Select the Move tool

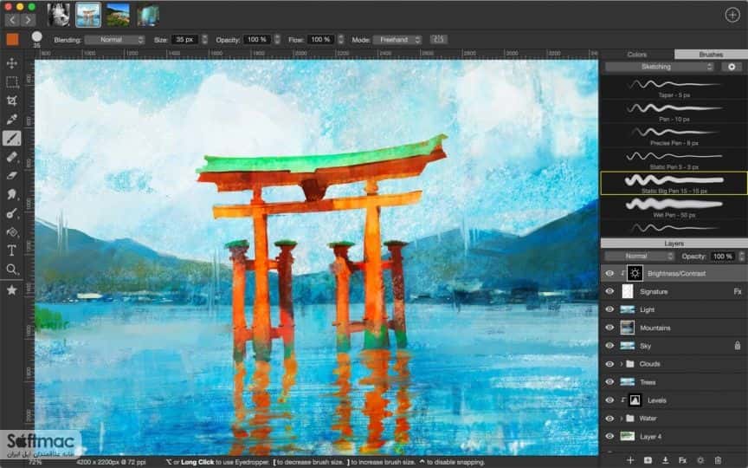point(12,63)
